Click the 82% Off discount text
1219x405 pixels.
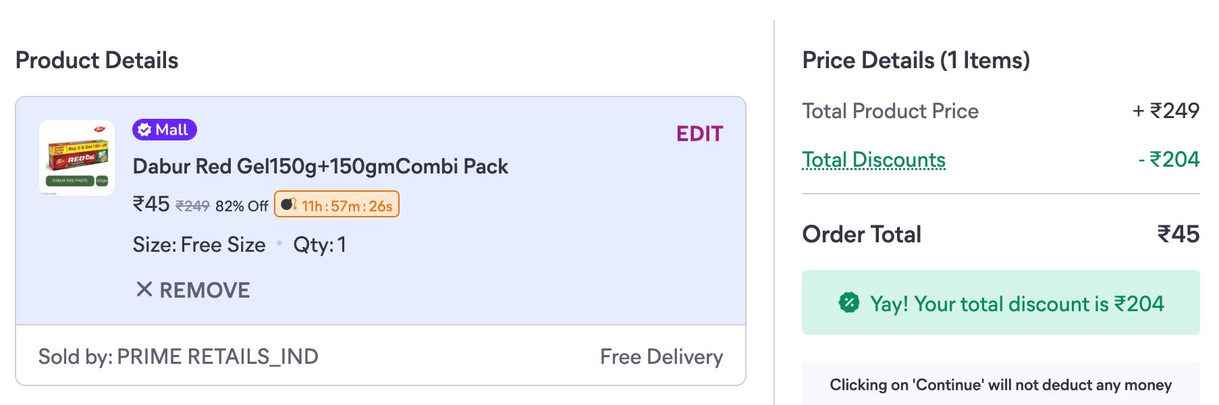(242, 206)
